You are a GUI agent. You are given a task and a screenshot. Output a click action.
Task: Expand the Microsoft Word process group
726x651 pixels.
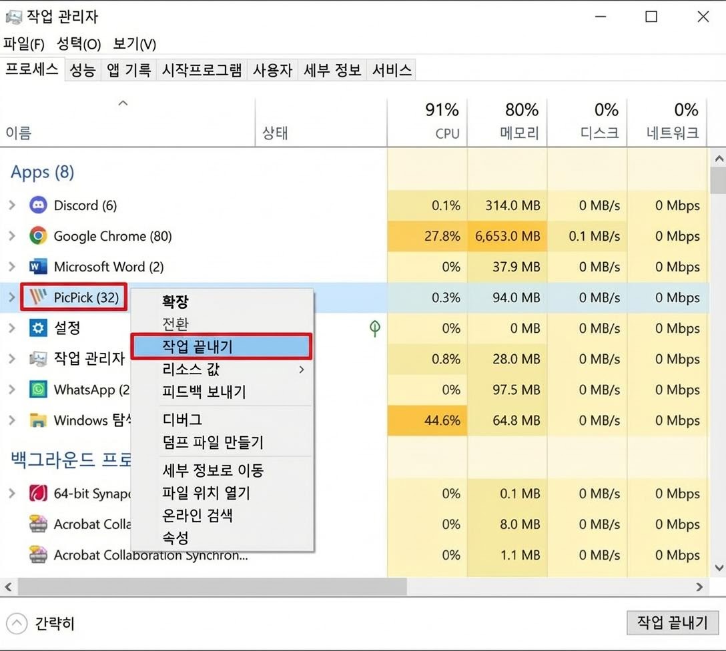[11, 267]
